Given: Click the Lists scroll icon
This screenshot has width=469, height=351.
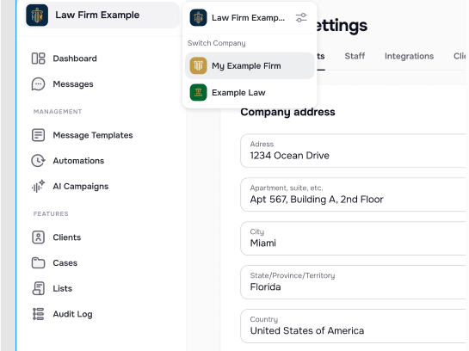Looking at the screenshot, I should click(x=38, y=288).
